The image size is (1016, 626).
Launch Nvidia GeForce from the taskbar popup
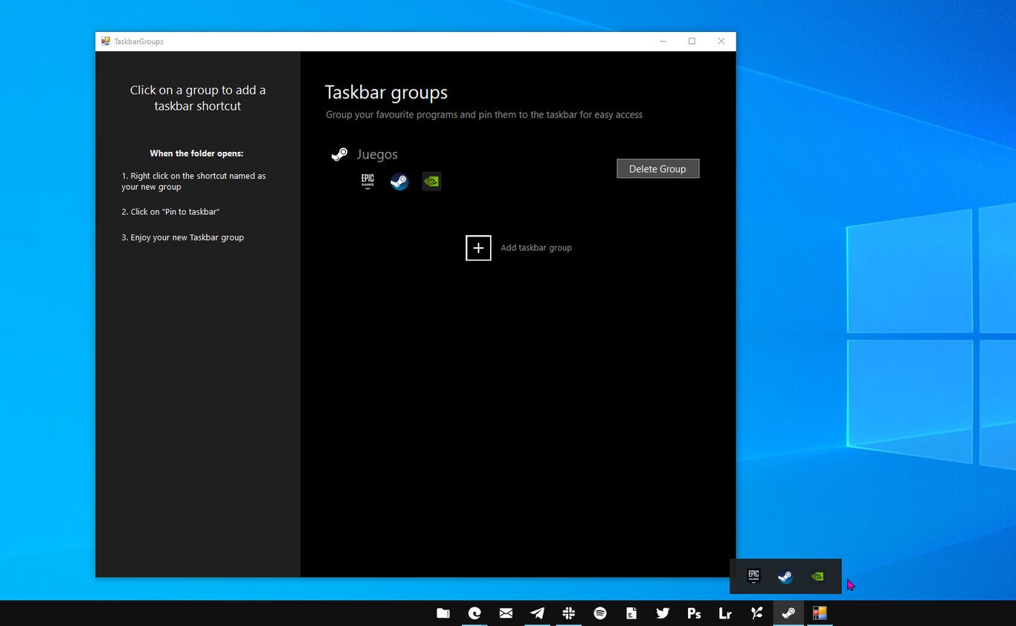coord(817,576)
